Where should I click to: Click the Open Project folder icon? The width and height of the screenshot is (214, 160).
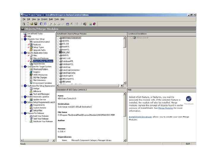pyautogui.click(x=32, y=24)
